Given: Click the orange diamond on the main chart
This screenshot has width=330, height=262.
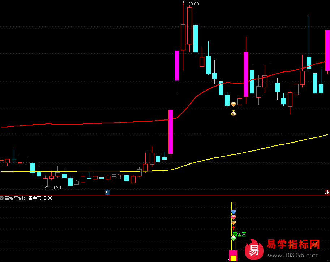Looking at the screenshot, I should [x=233, y=105].
